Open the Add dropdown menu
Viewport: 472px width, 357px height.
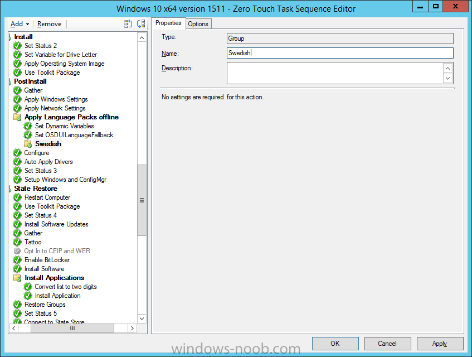[x=20, y=24]
